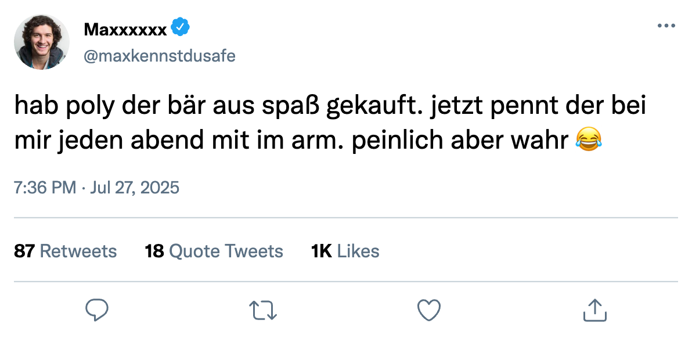The image size is (692, 352).
Task: View the 18 Quote Tweets list
Action: coord(214,251)
